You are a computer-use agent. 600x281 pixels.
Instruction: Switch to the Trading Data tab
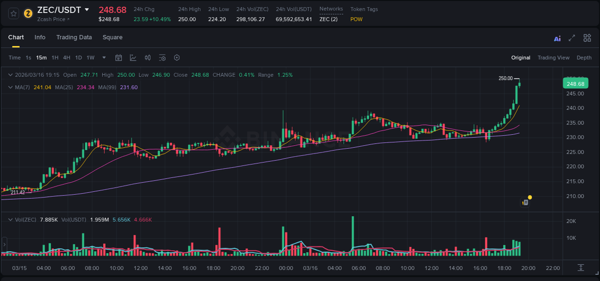(x=74, y=37)
